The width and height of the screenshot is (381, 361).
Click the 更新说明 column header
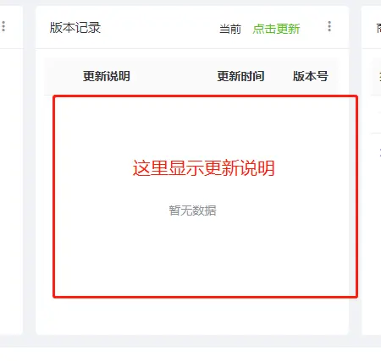click(x=107, y=76)
